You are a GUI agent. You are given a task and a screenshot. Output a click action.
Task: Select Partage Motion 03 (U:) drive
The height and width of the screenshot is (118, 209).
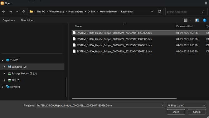click(24, 73)
